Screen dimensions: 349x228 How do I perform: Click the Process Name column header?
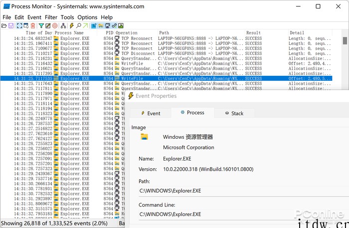tap(69, 33)
